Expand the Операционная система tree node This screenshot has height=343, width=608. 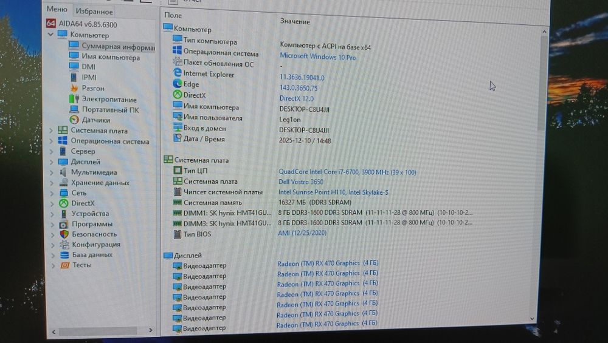(x=51, y=141)
